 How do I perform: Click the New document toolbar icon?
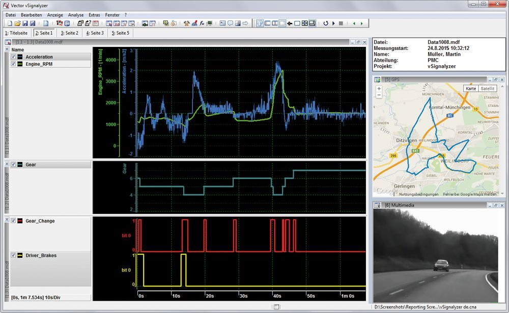(x=9, y=23)
